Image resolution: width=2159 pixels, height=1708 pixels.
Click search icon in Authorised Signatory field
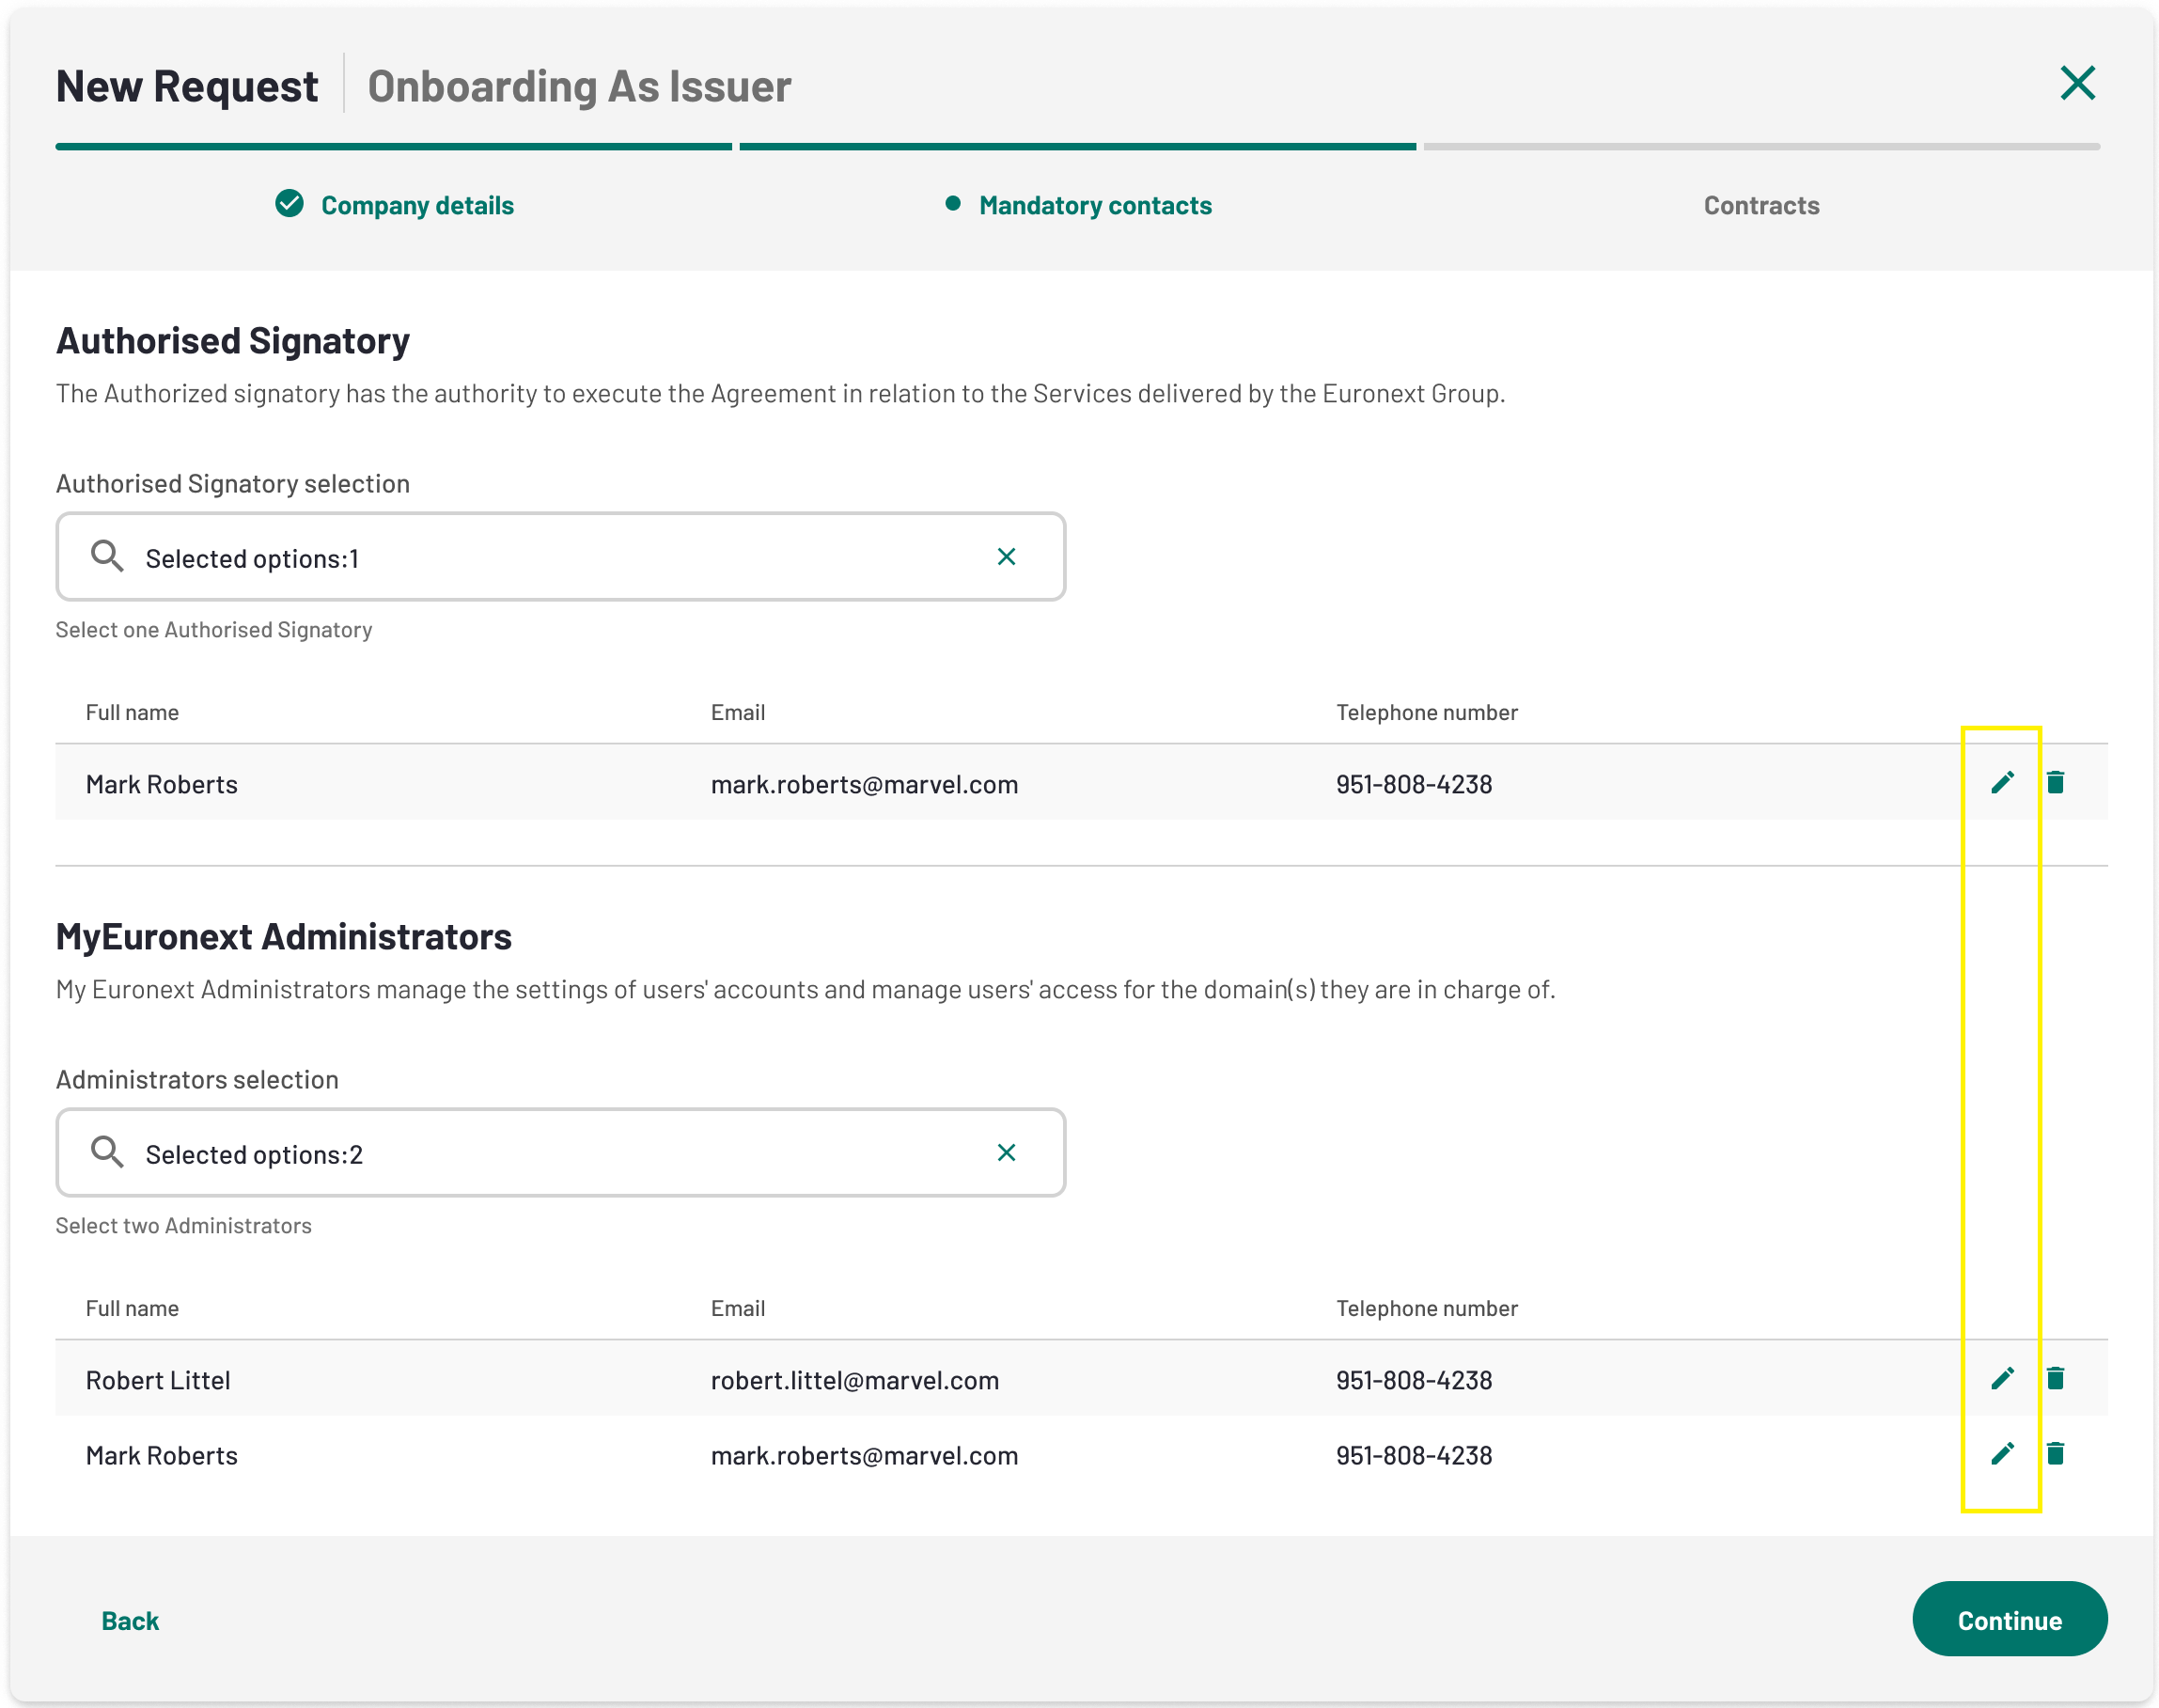[x=107, y=556]
